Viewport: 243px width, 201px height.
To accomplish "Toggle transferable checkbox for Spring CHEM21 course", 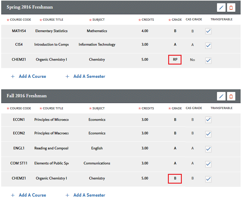I will pos(208,60).
